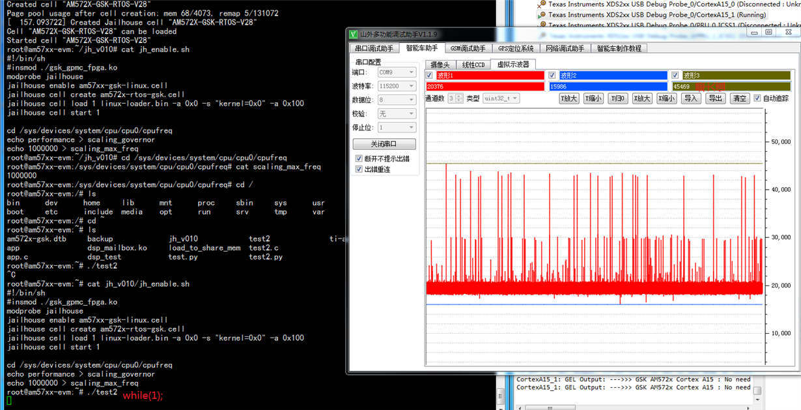Click the olive 波形3 name field

736,76
